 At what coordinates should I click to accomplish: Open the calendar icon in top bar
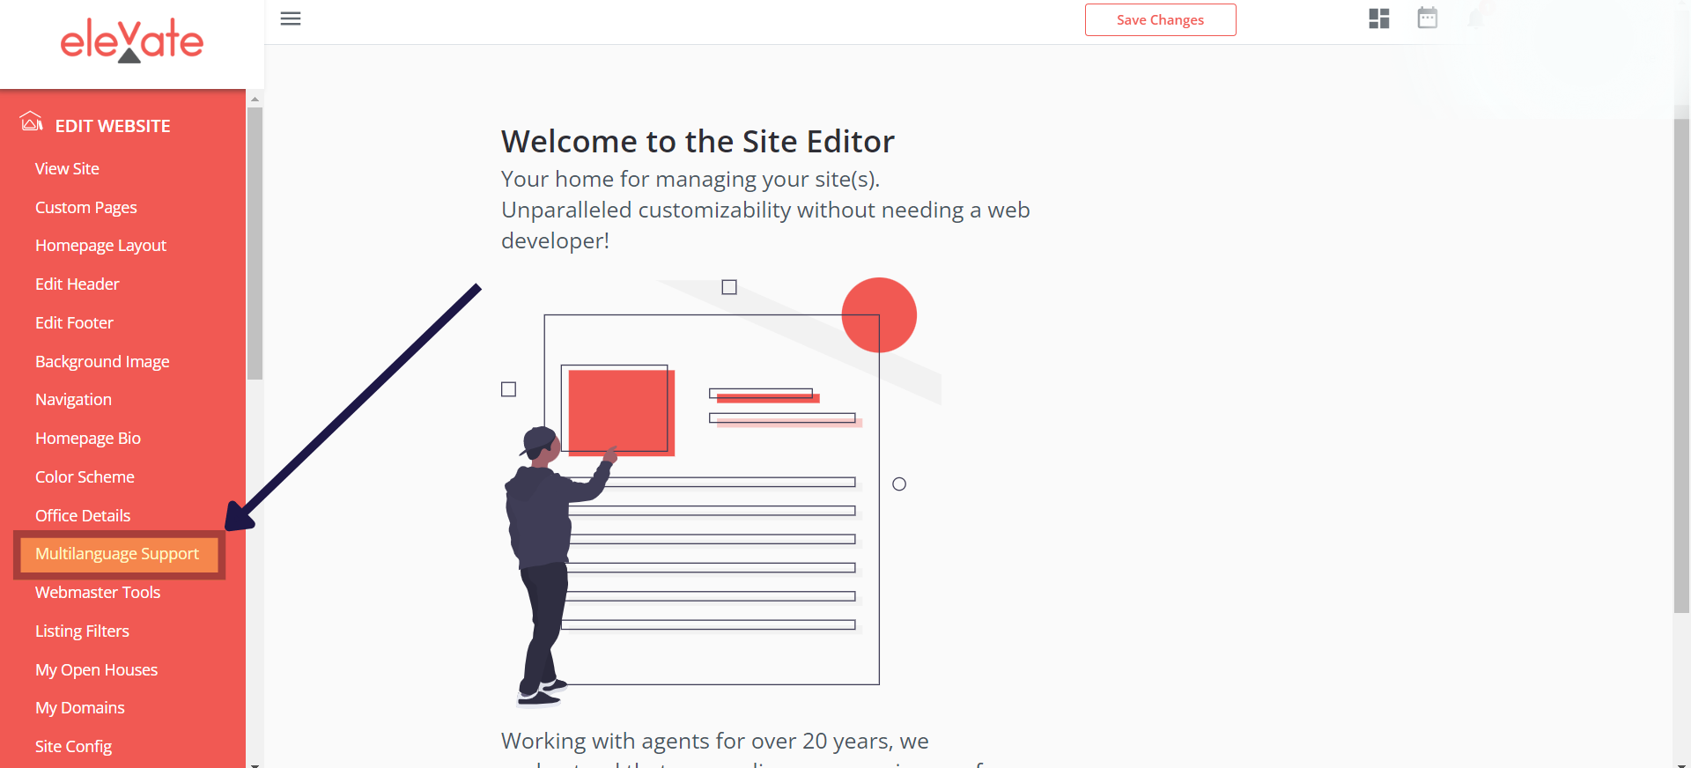point(1428,18)
